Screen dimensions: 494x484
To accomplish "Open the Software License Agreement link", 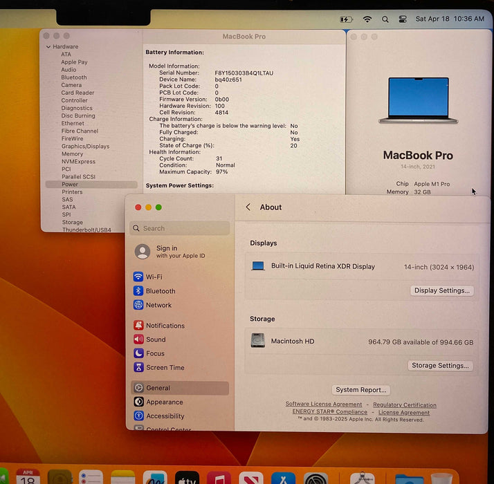I will (324, 404).
